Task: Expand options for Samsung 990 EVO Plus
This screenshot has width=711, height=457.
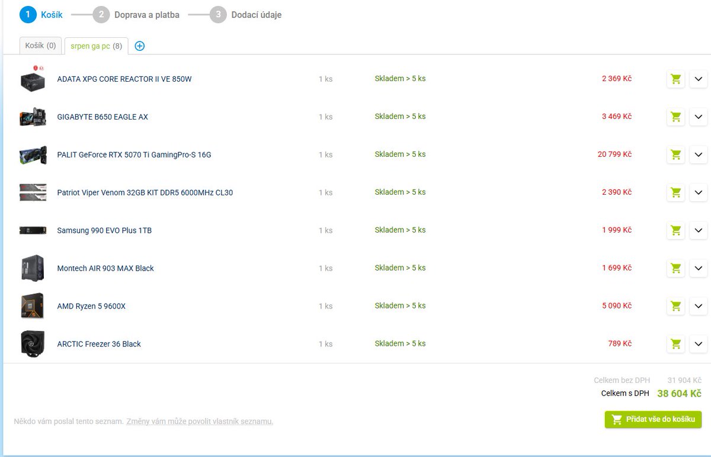Action: [x=699, y=230]
